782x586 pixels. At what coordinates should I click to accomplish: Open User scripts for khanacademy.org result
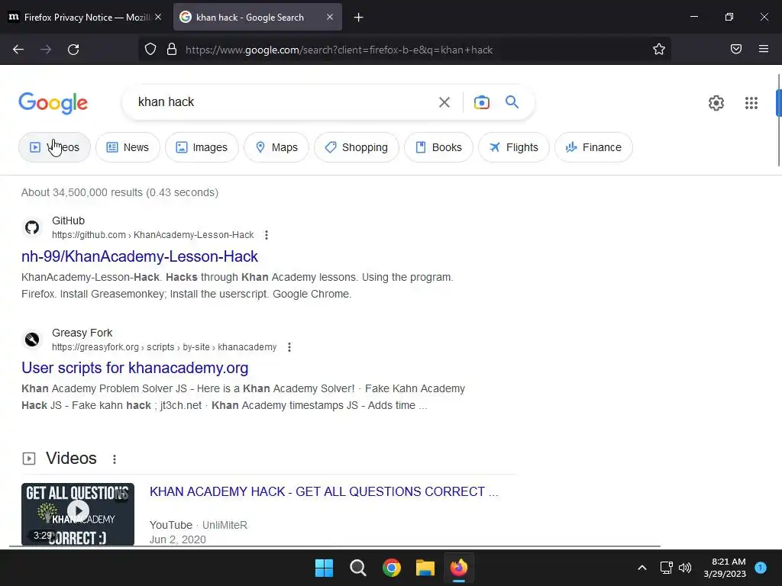[134, 368]
